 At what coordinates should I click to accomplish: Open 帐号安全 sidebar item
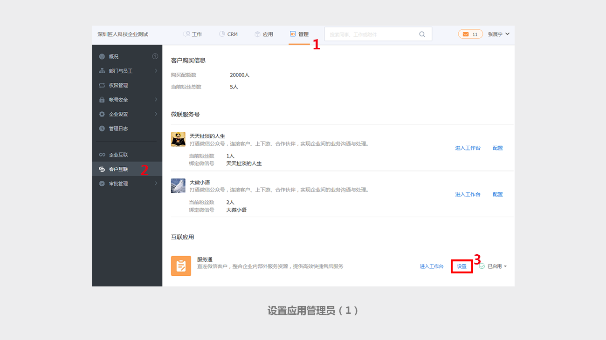(127, 100)
